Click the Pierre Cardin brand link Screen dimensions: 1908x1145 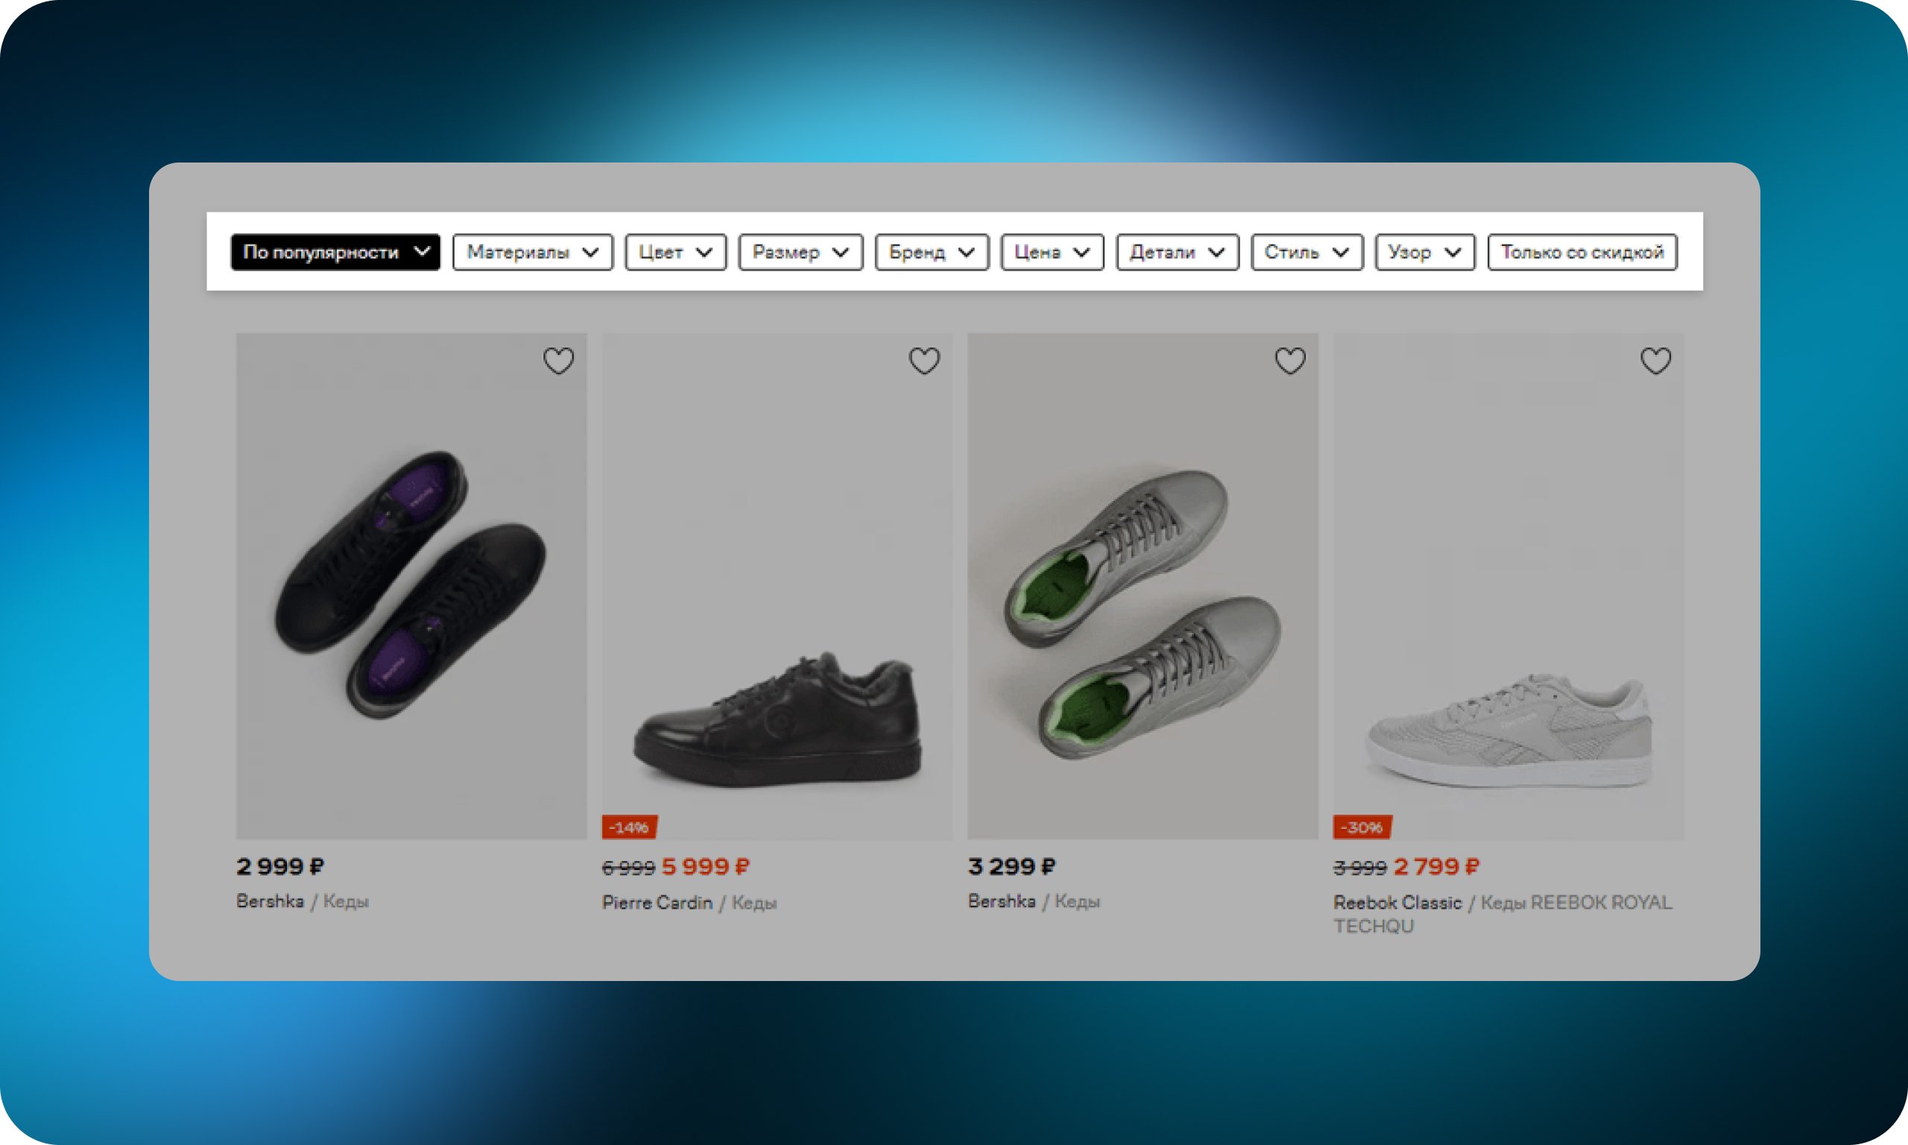click(x=657, y=903)
